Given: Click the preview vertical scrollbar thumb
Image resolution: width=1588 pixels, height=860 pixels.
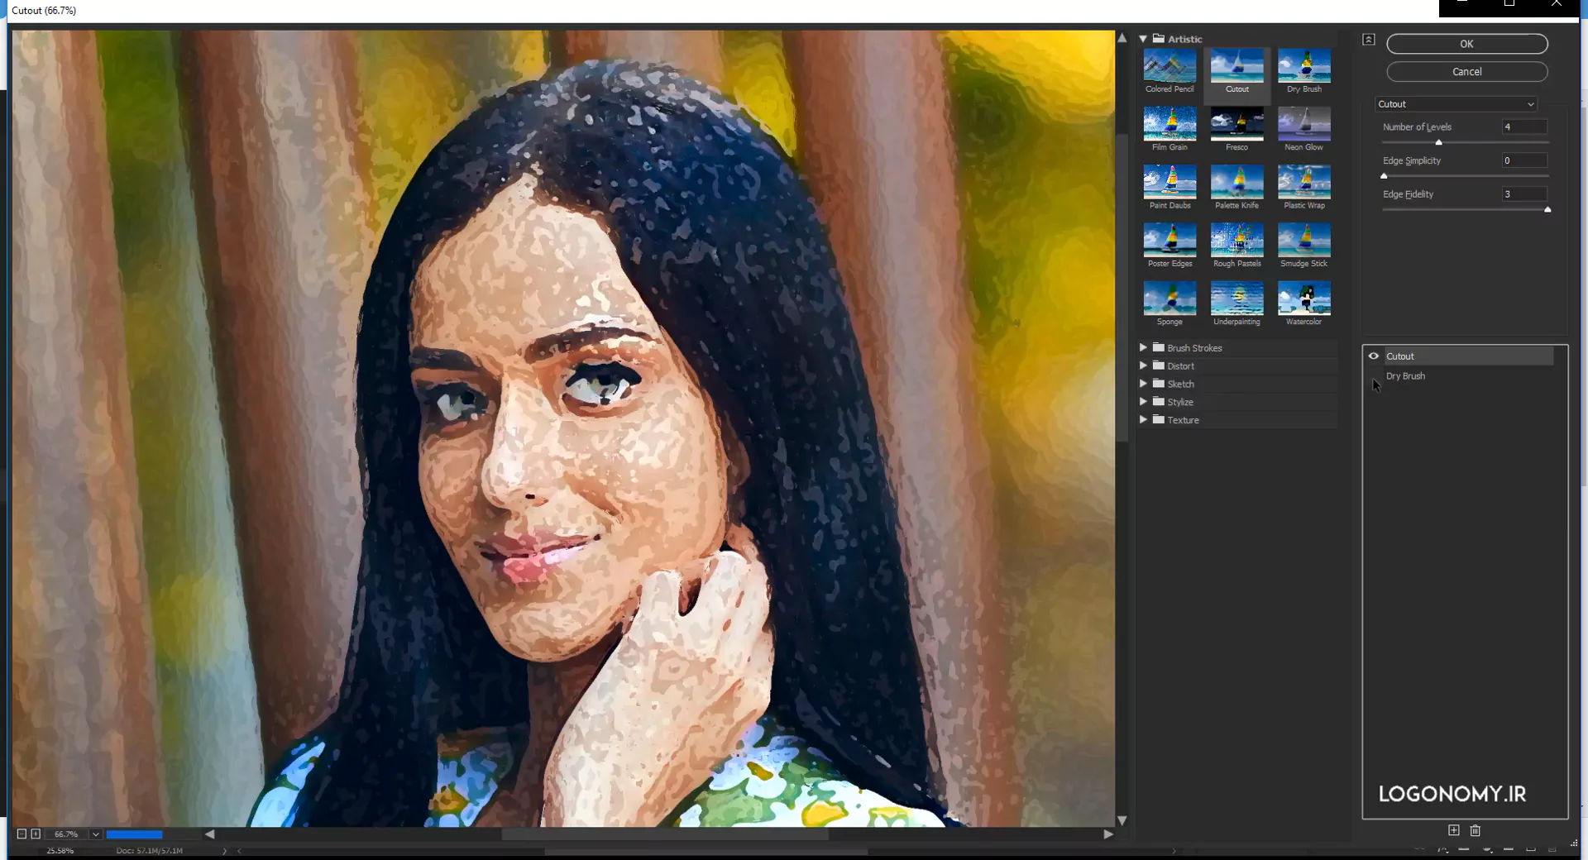Looking at the screenshot, I should pyautogui.click(x=1122, y=287).
